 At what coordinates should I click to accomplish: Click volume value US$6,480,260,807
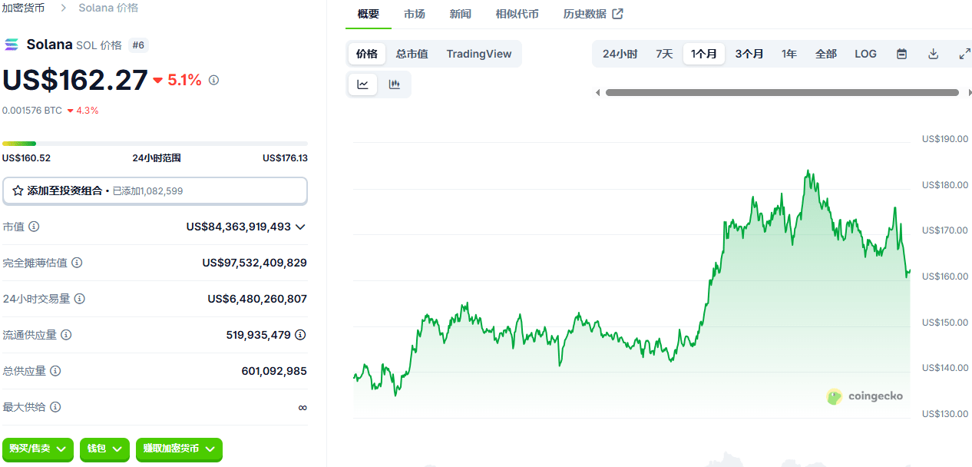pyautogui.click(x=257, y=299)
